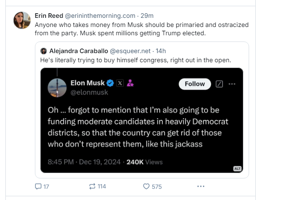This screenshot has height=200, width=289.
Task: Click Alejandra Caraballo's small avatar
Action: point(44,51)
